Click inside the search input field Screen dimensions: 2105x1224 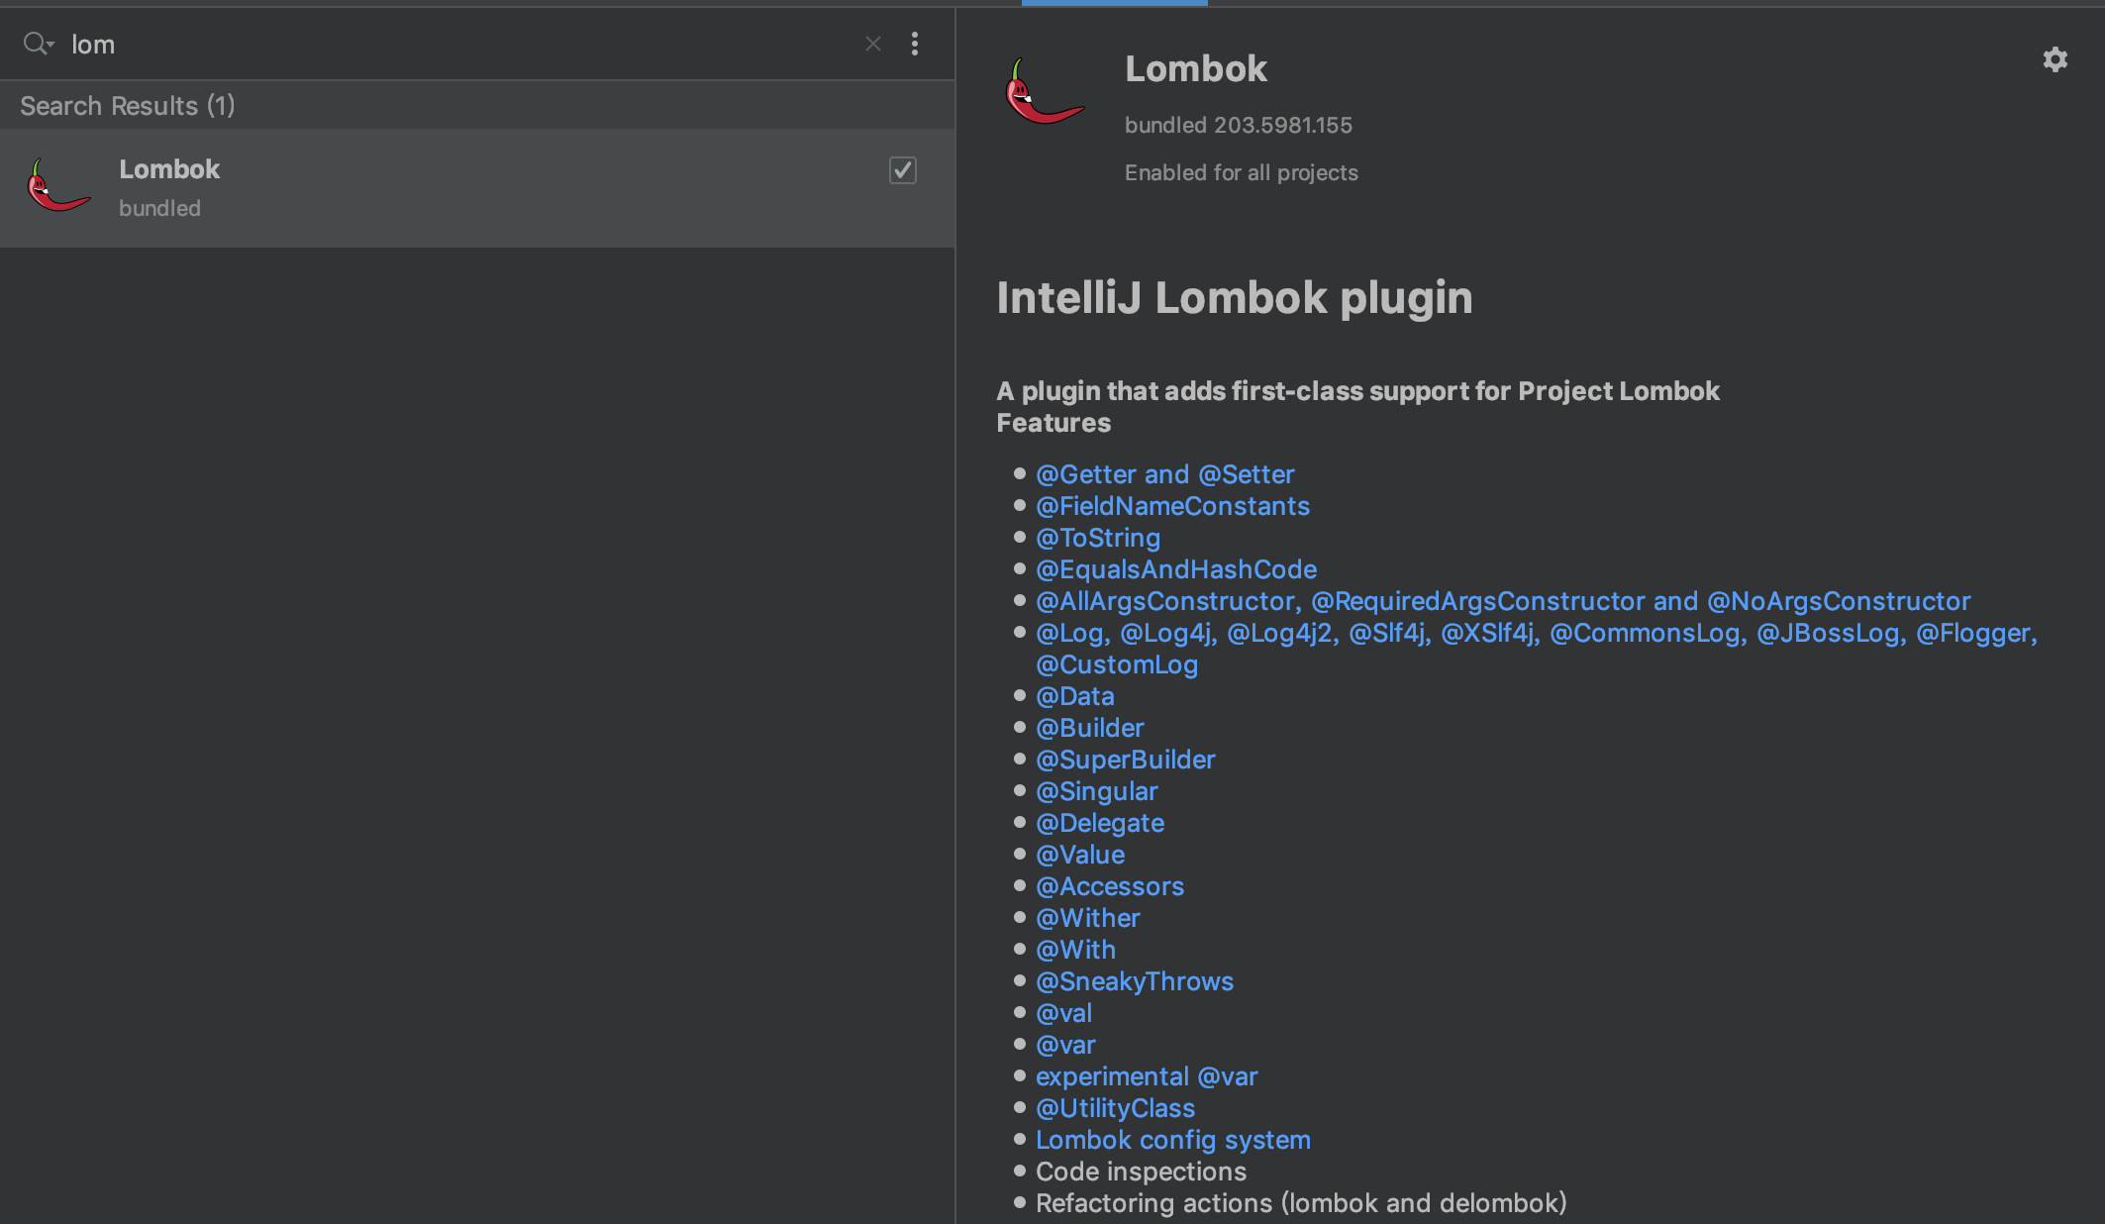tap(396, 44)
